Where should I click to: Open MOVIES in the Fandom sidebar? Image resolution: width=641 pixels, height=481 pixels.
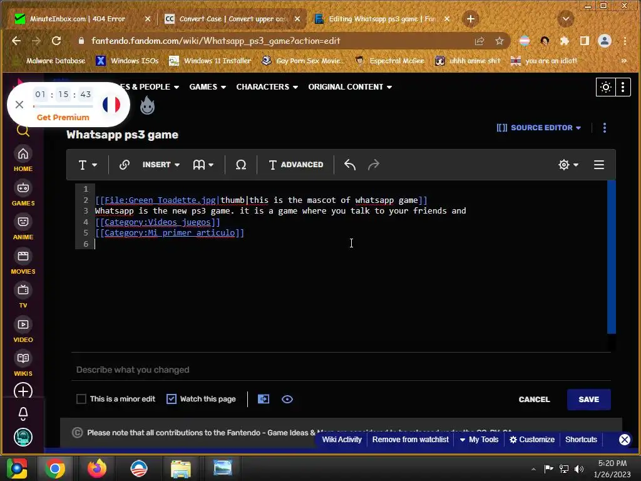[x=23, y=262]
